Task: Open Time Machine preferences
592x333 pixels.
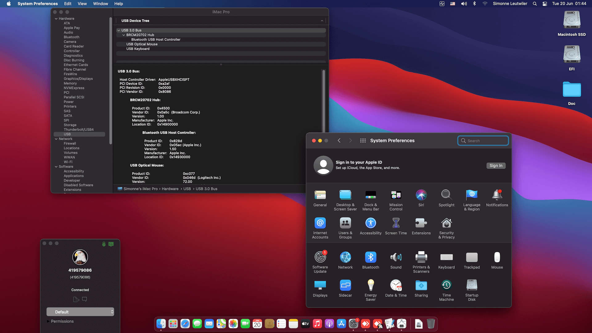Action: 446,290
